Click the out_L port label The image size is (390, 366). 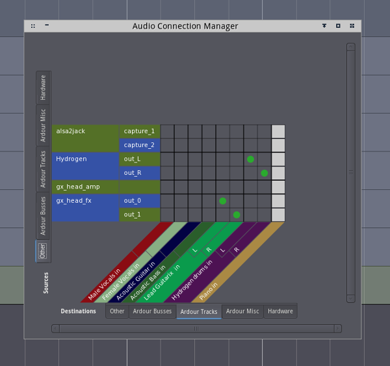(140, 159)
